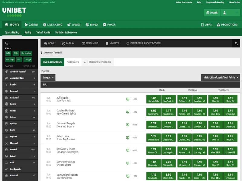This screenshot has width=242, height=181.
Task: Open the Live Casino menu
Action: 53,24
